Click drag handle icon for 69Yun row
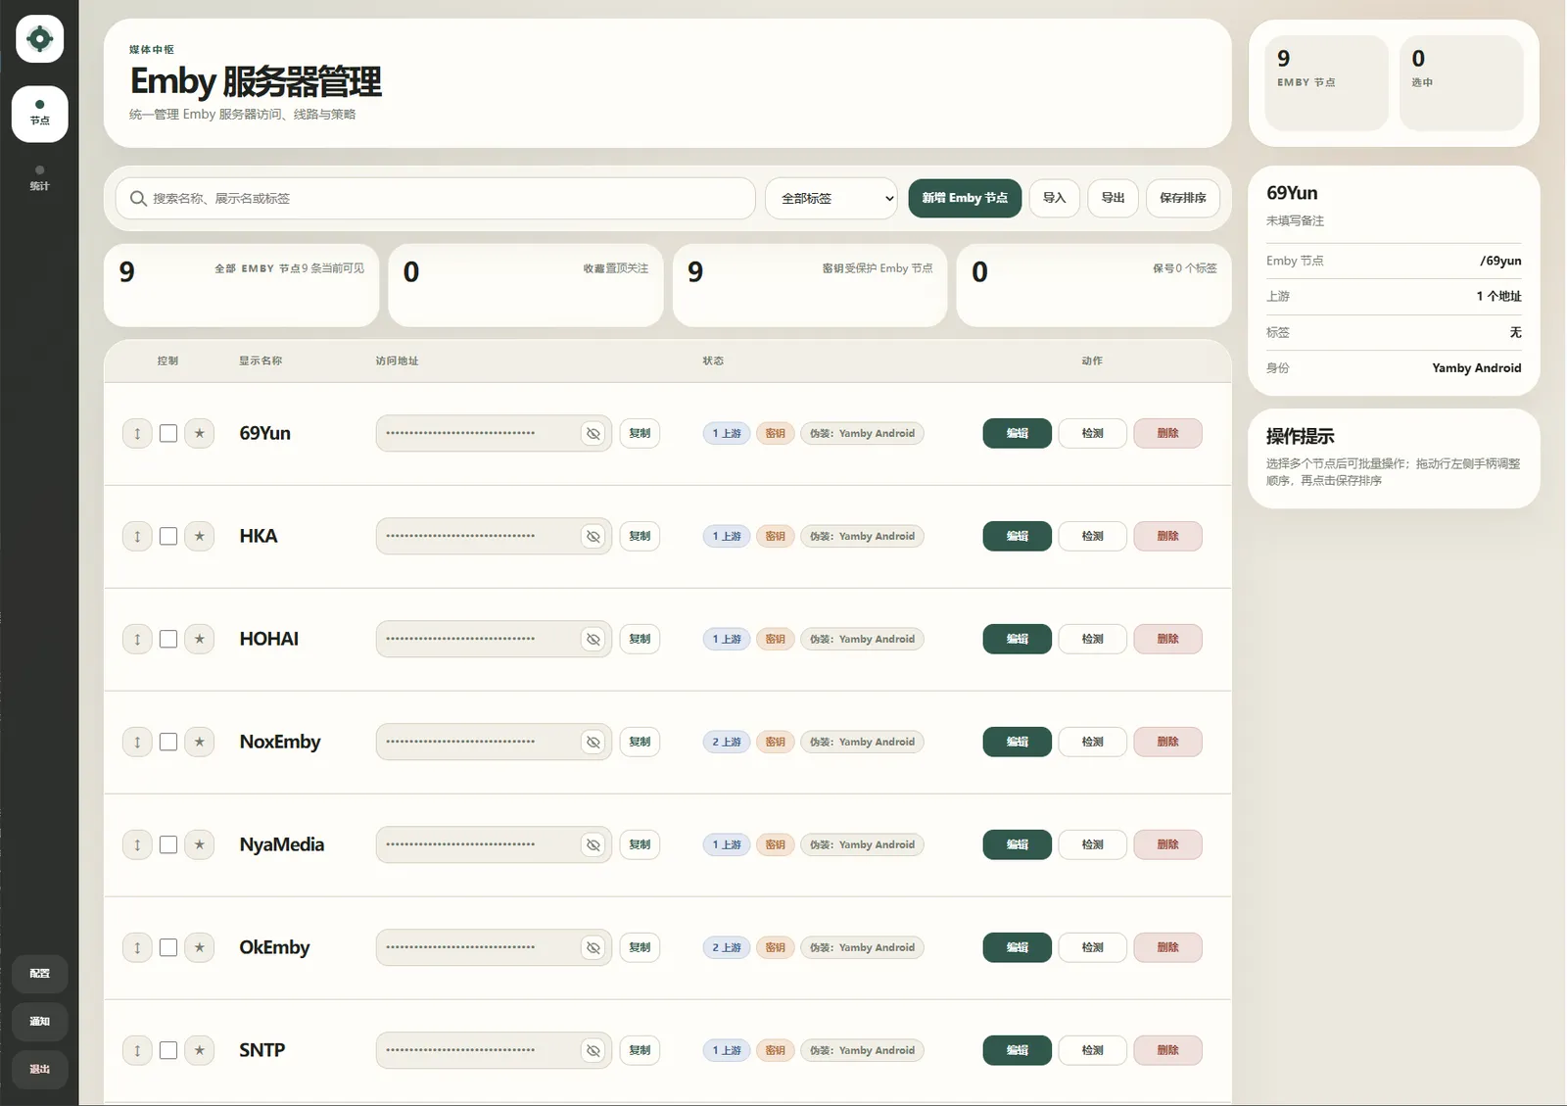 pyautogui.click(x=137, y=433)
